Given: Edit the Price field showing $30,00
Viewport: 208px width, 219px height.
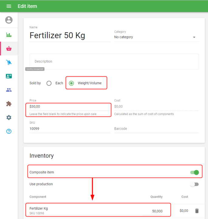Looking at the screenshot, I should (70, 107).
